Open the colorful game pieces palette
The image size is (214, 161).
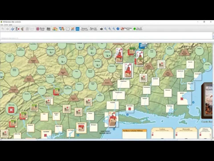click(x=55, y=29)
